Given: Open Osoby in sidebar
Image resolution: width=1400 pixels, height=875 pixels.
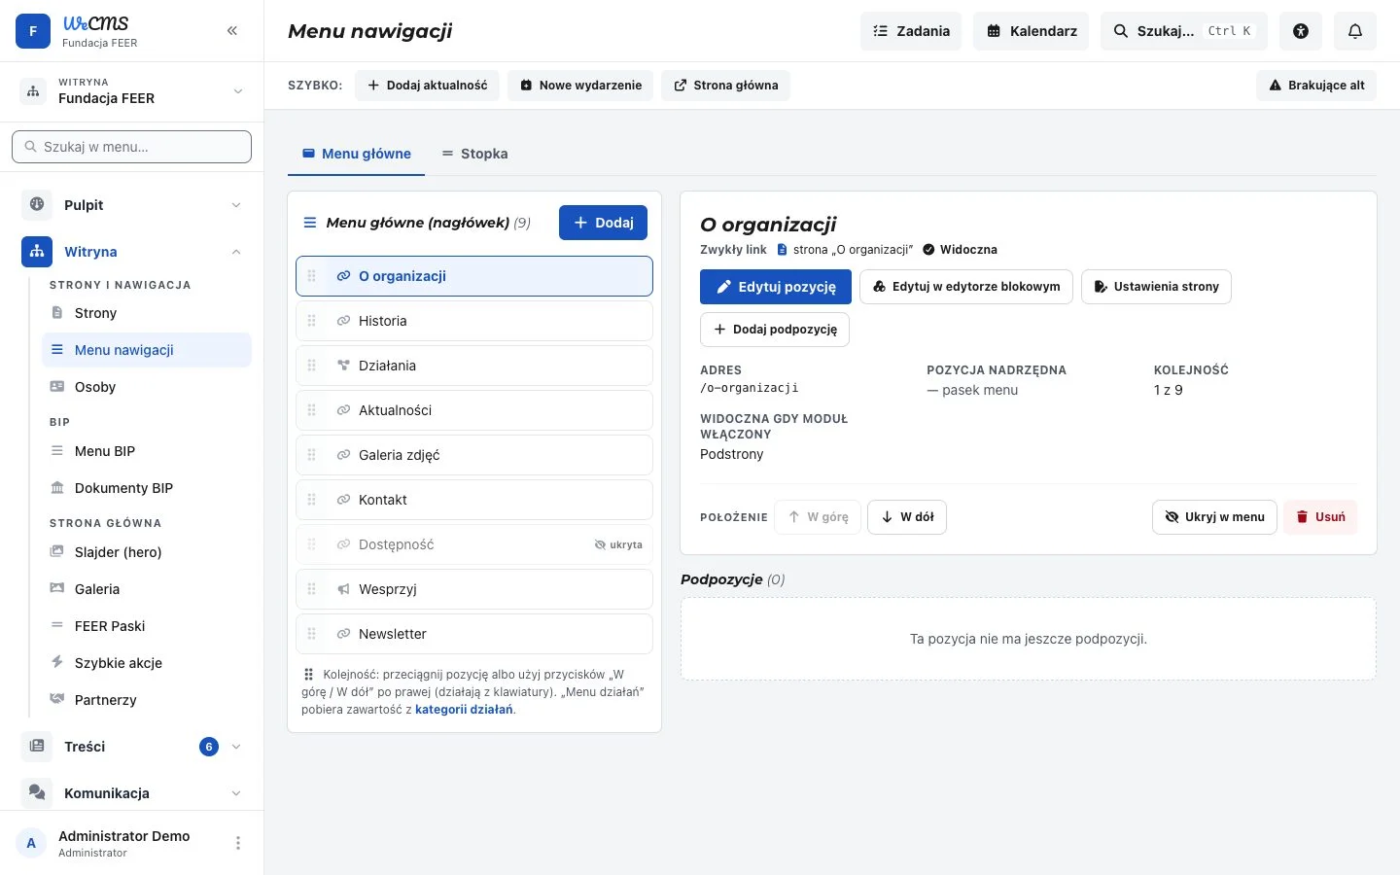Looking at the screenshot, I should [147, 387].
